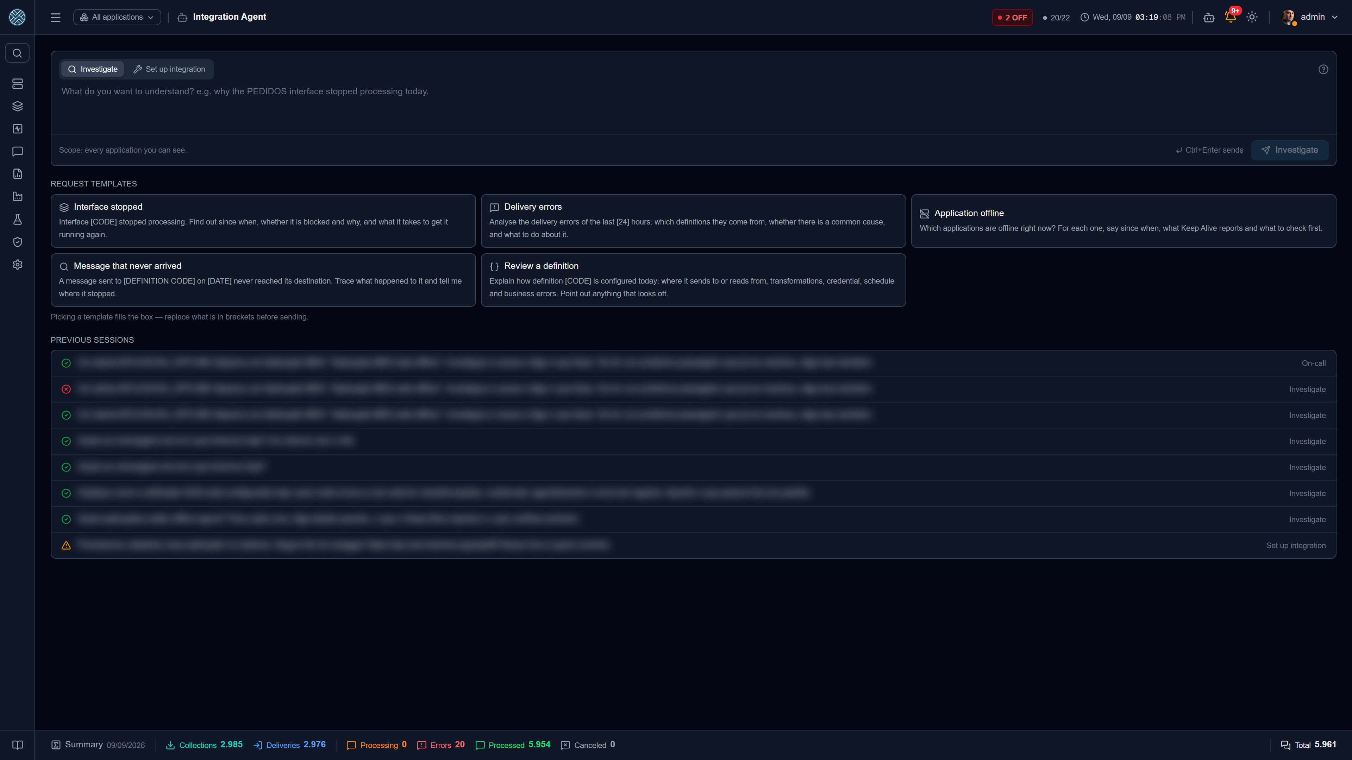This screenshot has width=1352, height=760.
Task: Open the failed session with red X
Action: pos(693,389)
